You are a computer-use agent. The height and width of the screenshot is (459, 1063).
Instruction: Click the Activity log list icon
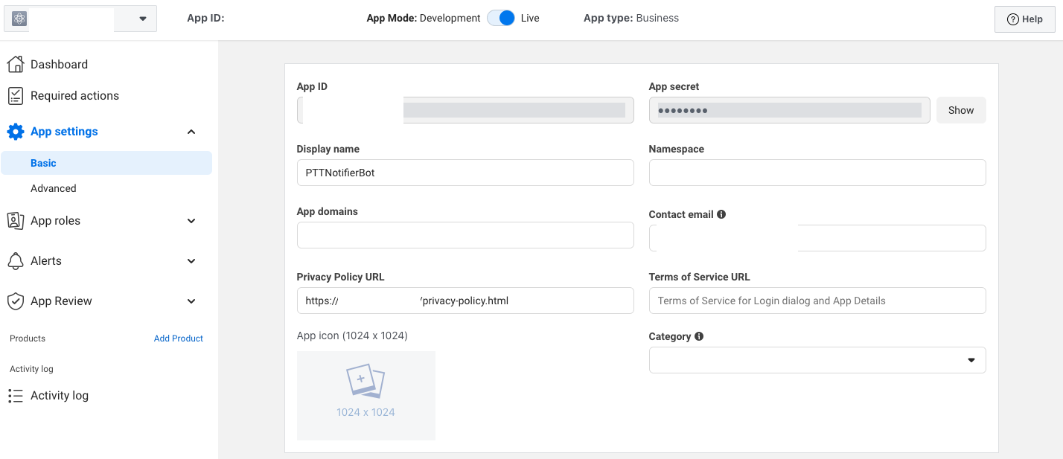[15, 396]
